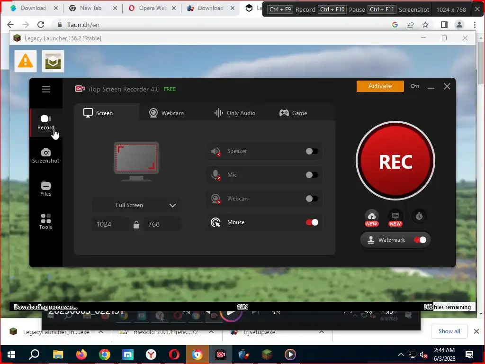Toggle the aspect ratio lock icon

pos(136,225)
